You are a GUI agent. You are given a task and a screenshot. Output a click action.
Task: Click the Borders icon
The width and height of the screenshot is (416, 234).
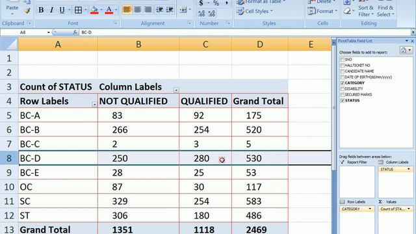tap(78, 10)
